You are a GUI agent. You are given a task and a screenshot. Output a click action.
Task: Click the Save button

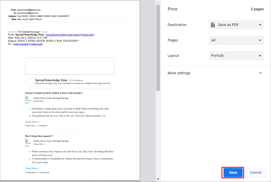click(233, 173)
